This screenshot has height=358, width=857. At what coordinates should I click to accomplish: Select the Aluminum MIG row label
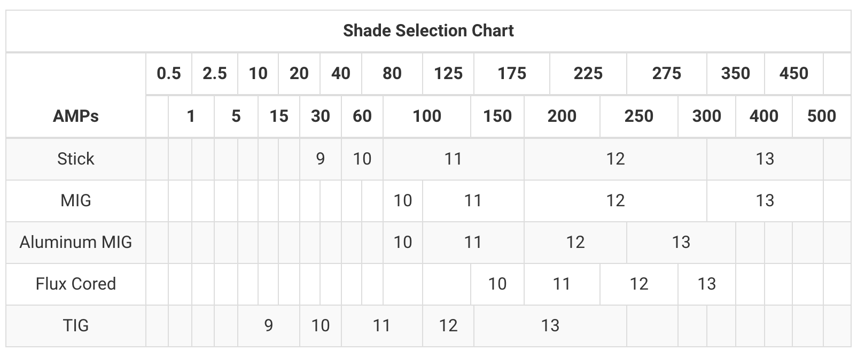click(76, 242)
